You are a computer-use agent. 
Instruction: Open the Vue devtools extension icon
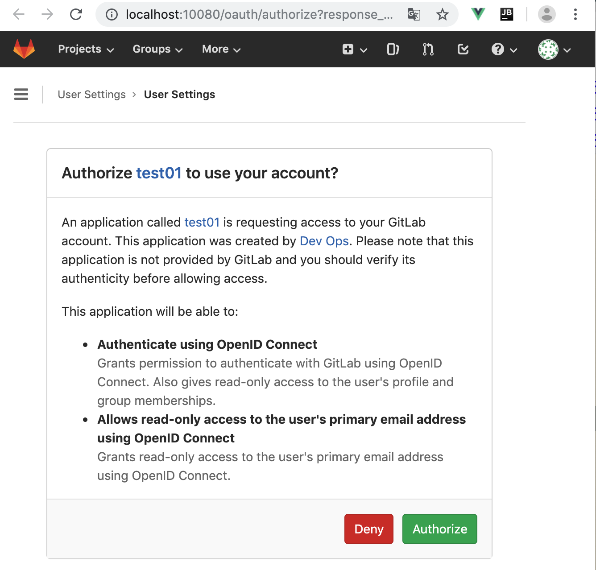coord(478,14)
